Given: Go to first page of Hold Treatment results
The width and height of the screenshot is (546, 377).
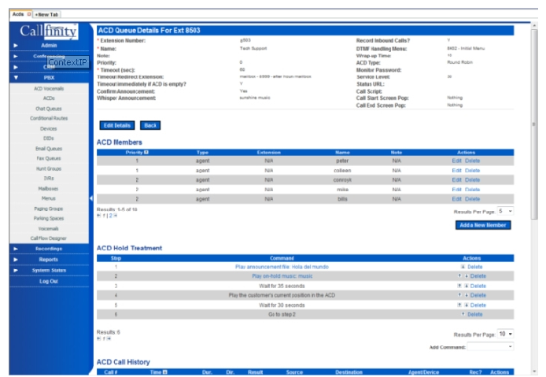Looking at the screenshot, I should (x=99, y=338).
